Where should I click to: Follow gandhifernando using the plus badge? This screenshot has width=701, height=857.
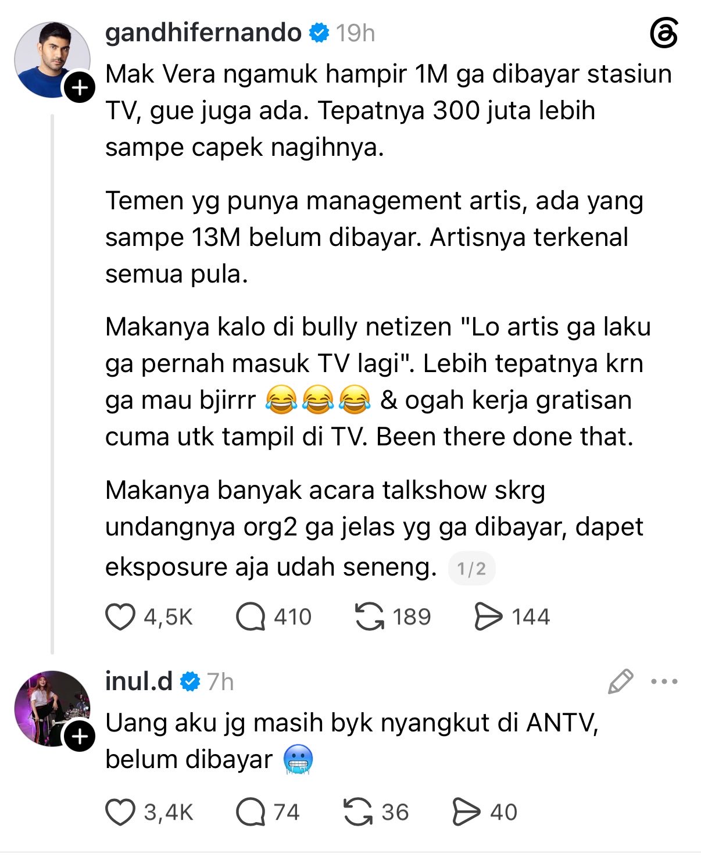[x=79, y=88]
